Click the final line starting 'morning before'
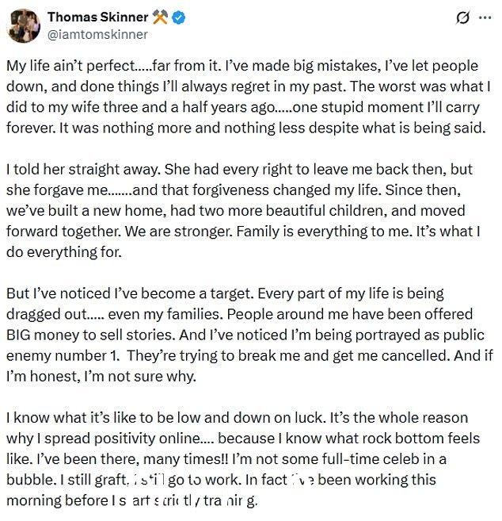 point(131,500)
